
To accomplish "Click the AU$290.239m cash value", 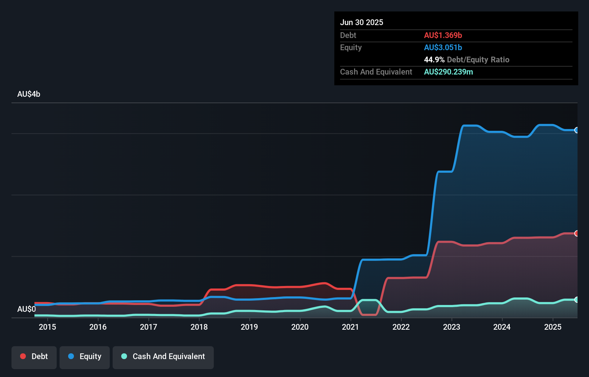I will (448, 72).
